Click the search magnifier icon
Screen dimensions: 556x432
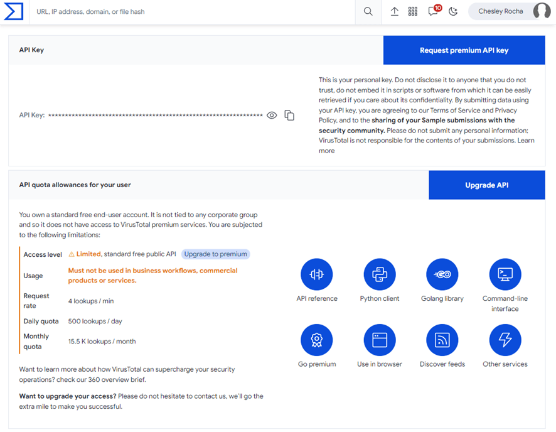(x=368, y=11)
